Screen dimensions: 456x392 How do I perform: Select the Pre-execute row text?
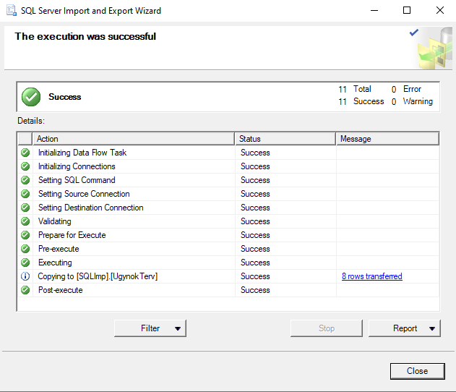click(x=59, y=249)
